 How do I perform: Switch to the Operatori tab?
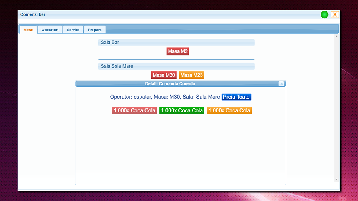coord(50,30)
